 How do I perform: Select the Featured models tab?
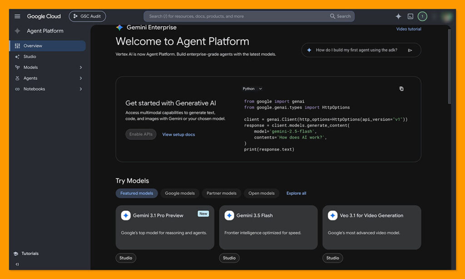pyautogui.click(x=137, y=193)
